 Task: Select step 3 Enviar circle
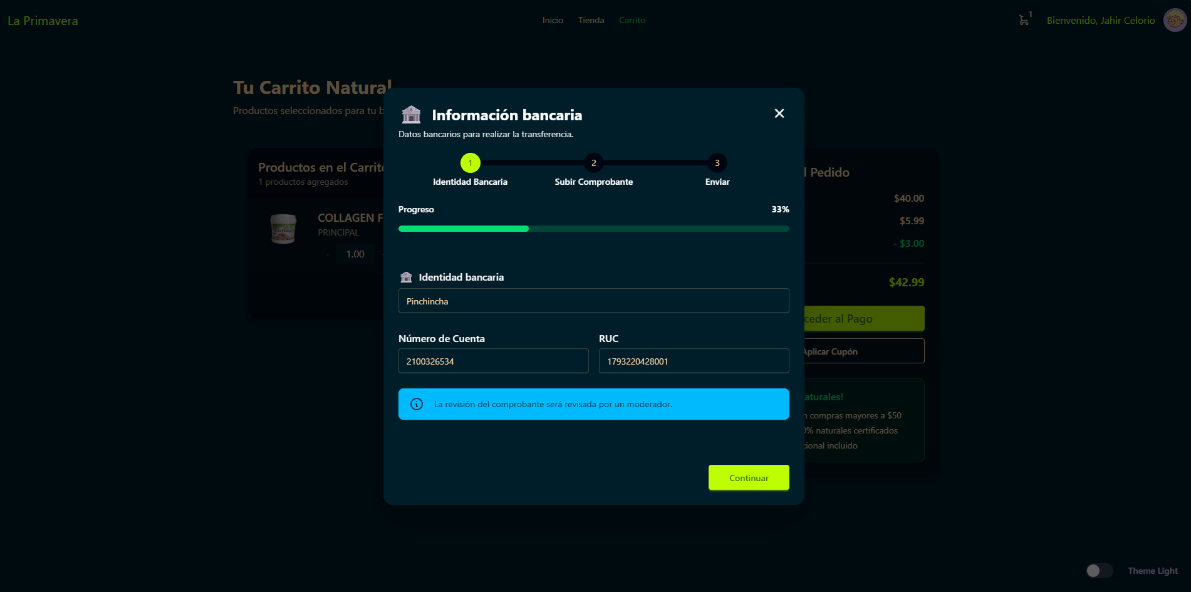pyautogui.click(x=717, y=163)
